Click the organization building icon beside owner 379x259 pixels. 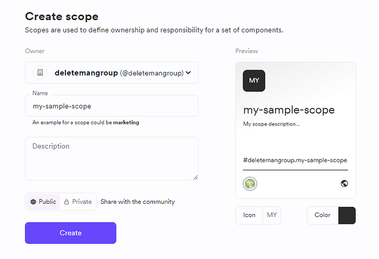click(x=40, y=72)
